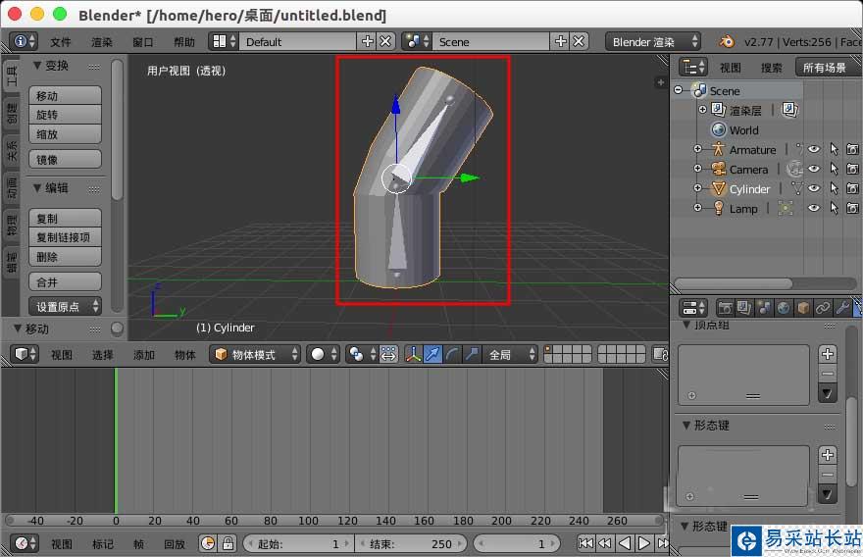The width and height of the screenshot is (863, 557).
Task: Select World in the outliner
Action: [x=743, y=130]
